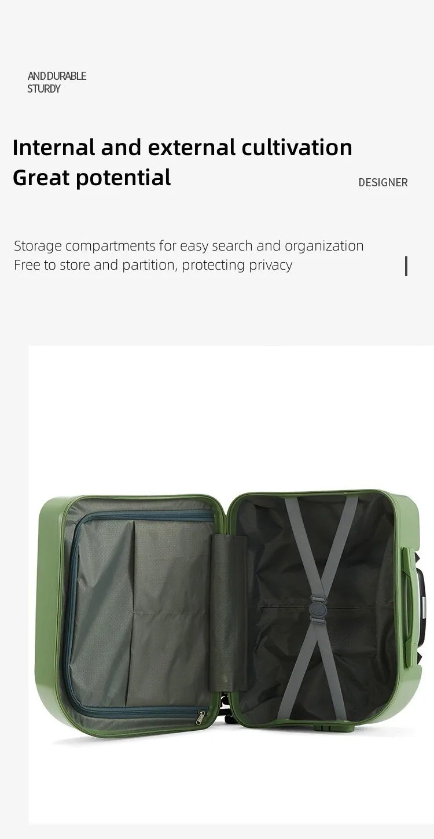Click the vertical bar accent under DESIGNER

(x=406, y=266)
